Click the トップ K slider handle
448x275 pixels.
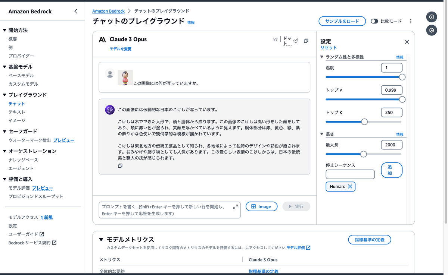pos(364,122)
